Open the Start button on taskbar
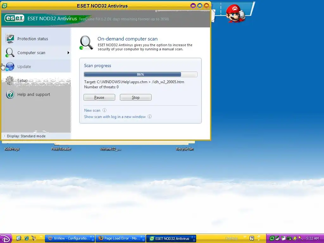The image size is (324, 243). (x=6, y=239)
